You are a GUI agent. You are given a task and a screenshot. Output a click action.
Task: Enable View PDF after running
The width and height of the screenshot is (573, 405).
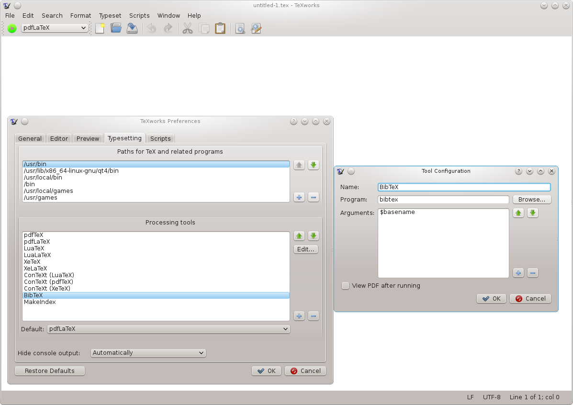point(345,286)
